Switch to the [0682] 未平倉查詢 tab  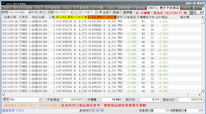pyautogui.click(x=47, y=8)
